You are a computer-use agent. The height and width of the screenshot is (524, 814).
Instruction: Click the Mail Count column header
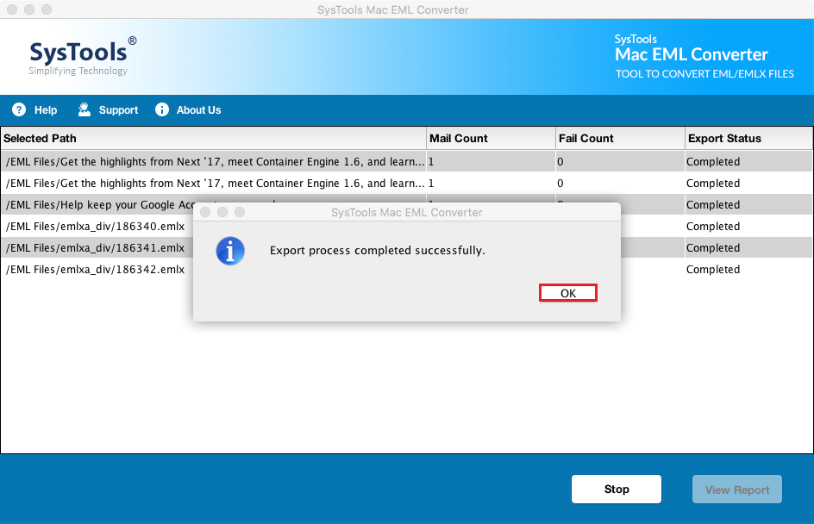[492, 139]
